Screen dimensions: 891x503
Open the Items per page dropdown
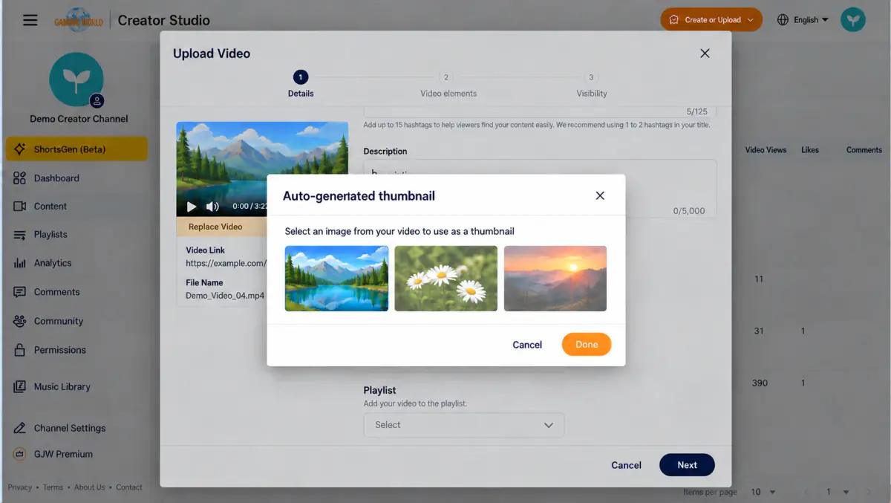click(763, 492)
